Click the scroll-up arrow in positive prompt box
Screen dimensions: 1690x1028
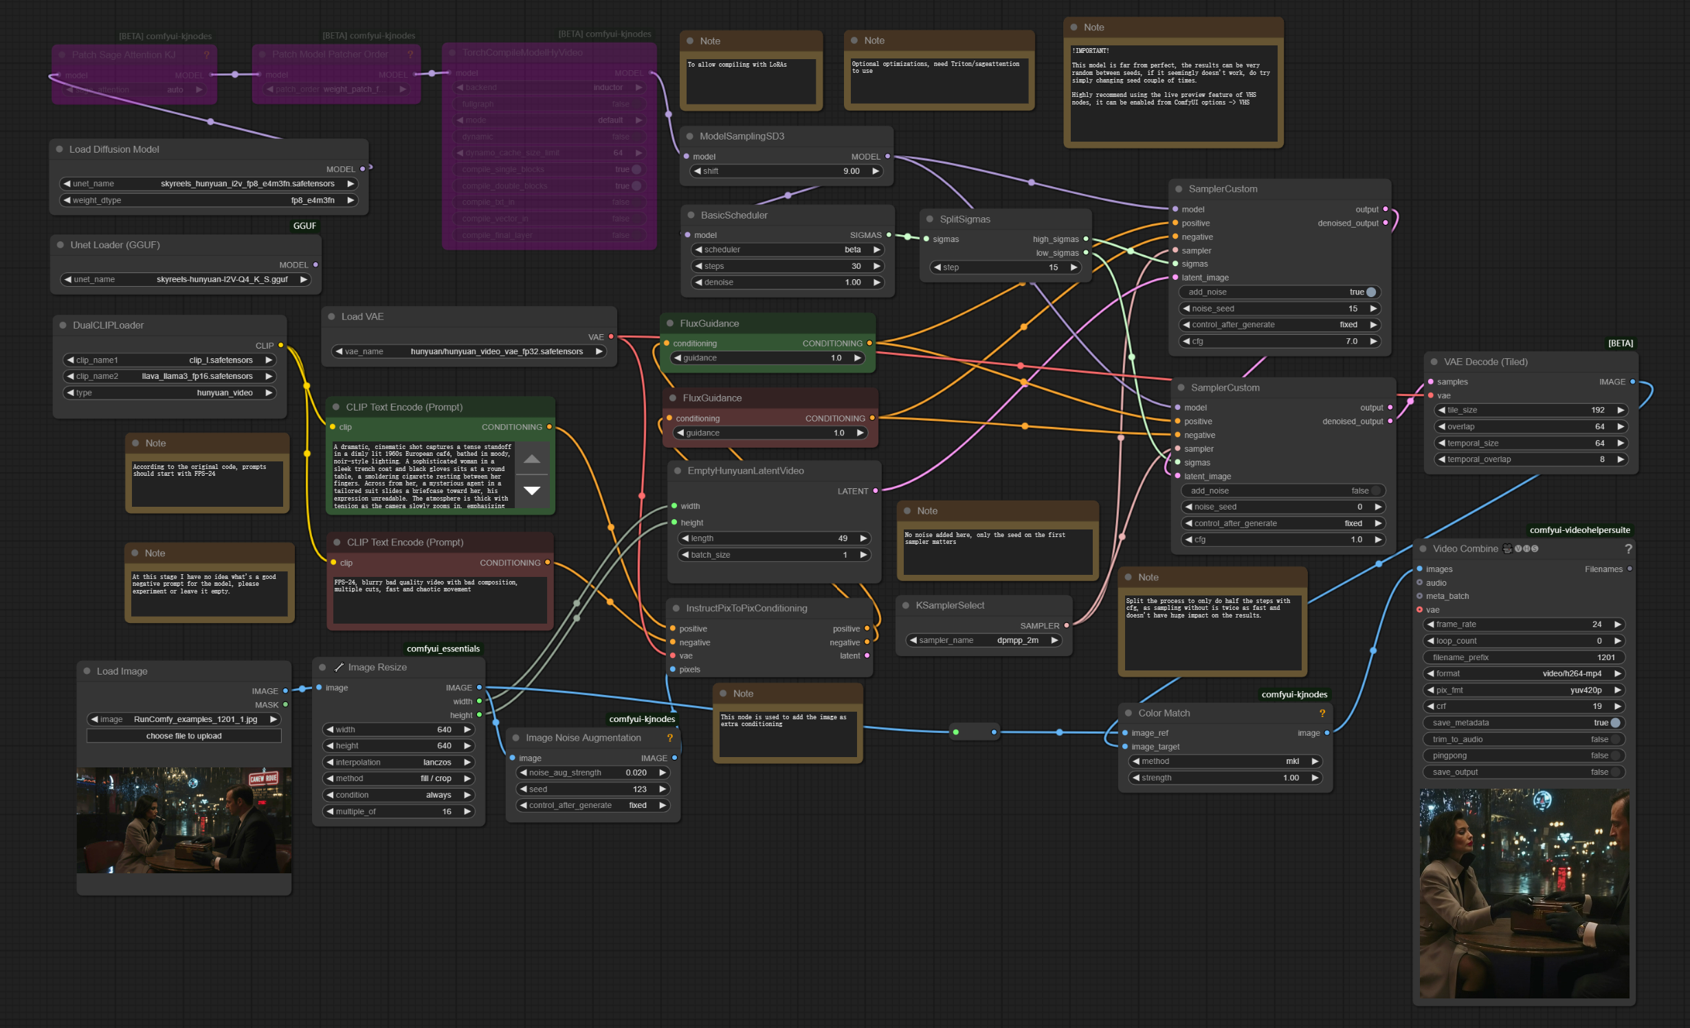click(532, 459)
